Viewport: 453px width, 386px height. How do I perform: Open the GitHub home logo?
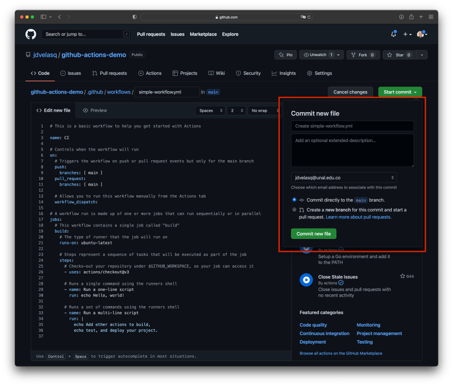tap(31, 34)
